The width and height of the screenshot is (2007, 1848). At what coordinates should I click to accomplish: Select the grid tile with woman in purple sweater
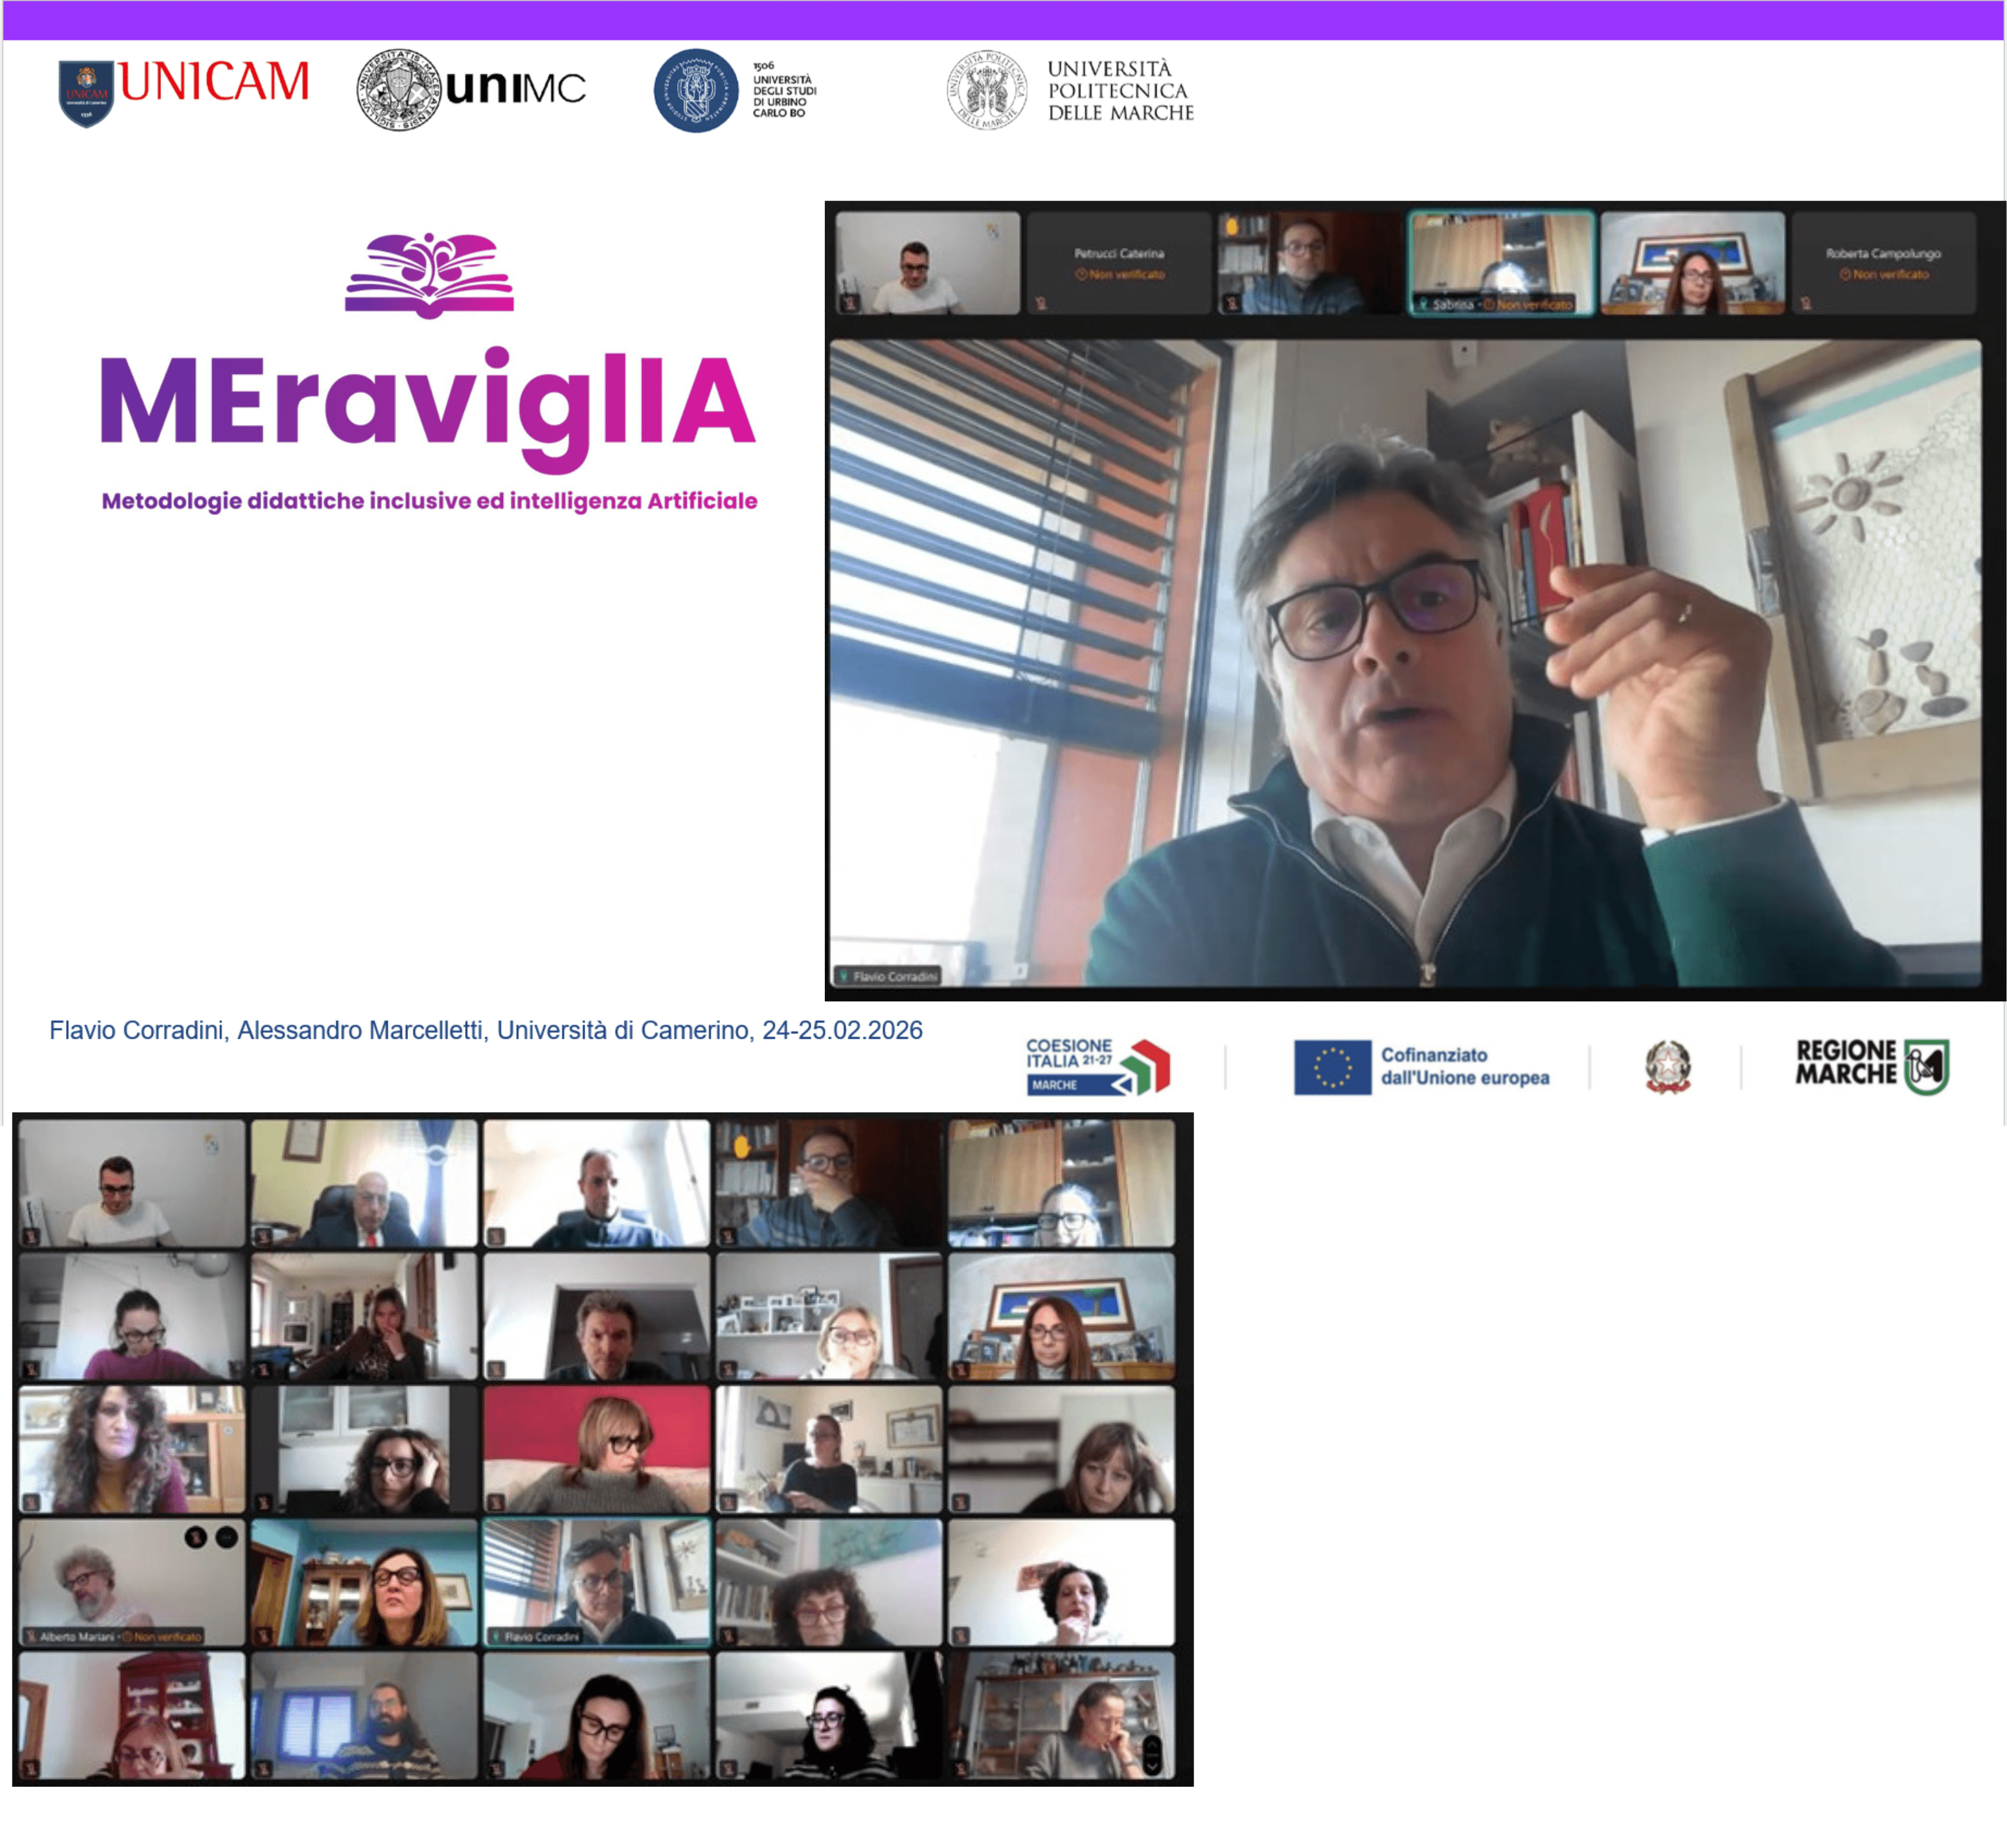(x=132, y=1316)
